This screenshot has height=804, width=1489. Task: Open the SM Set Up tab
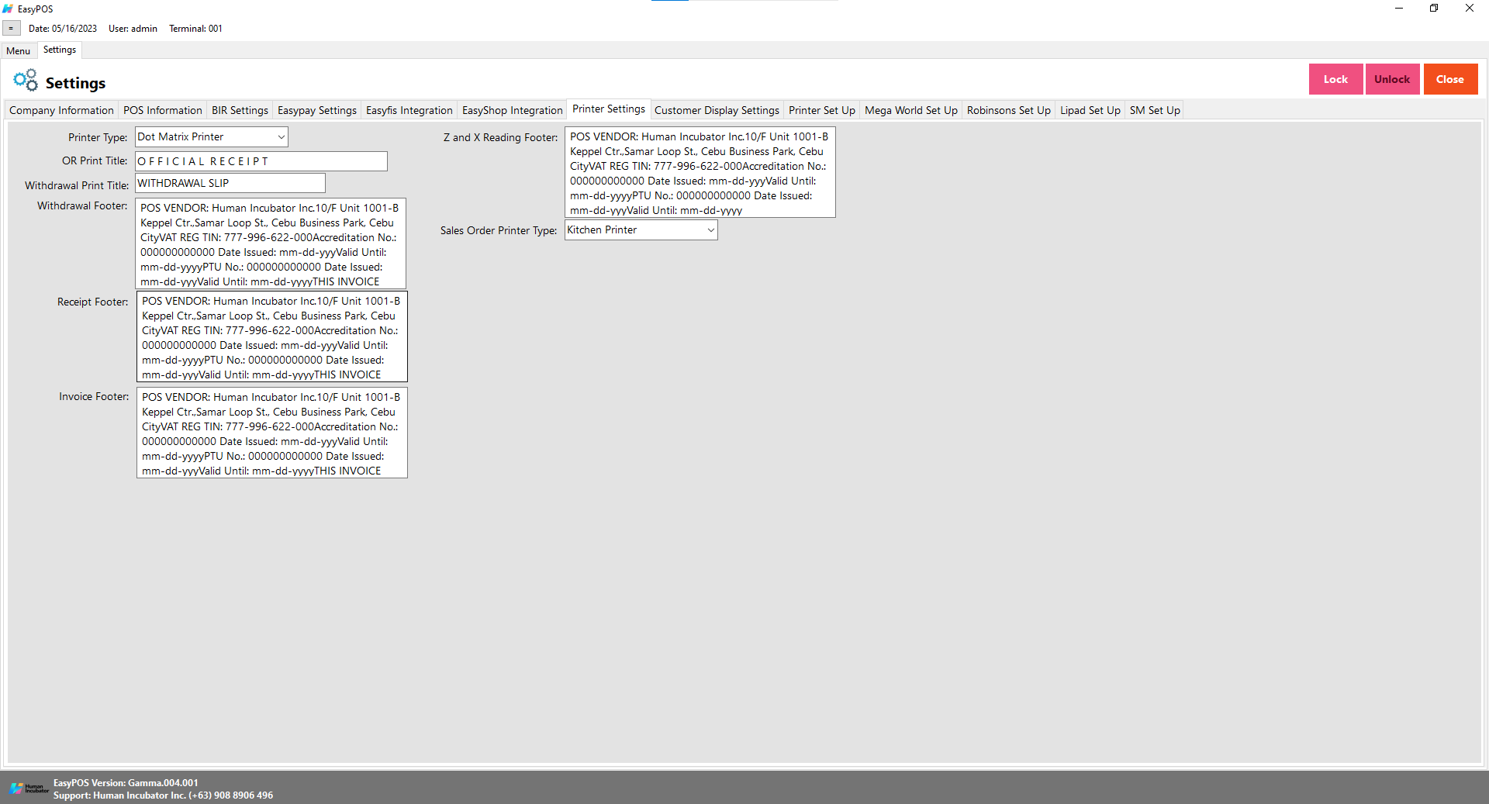click(1154, 110)
